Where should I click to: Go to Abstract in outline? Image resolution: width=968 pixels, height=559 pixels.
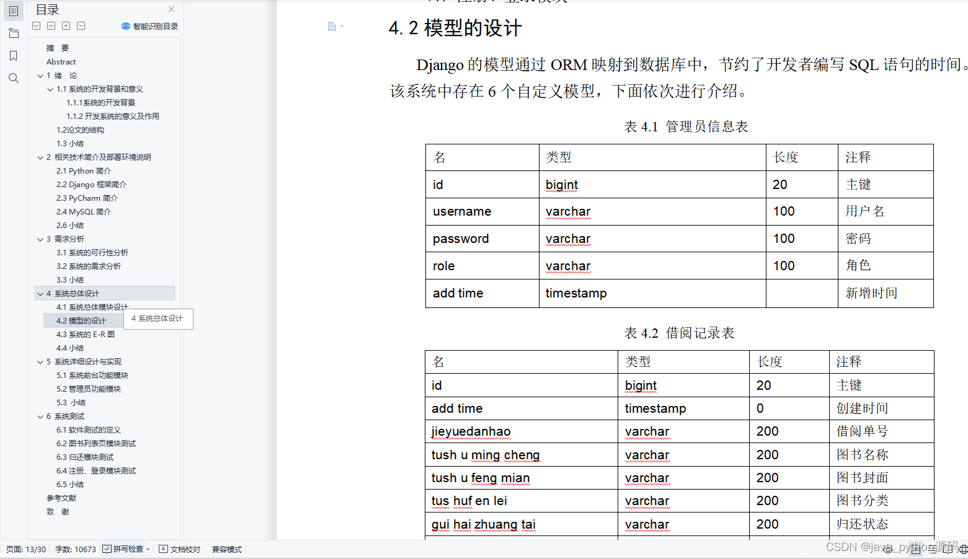click(x=61, y=62)
